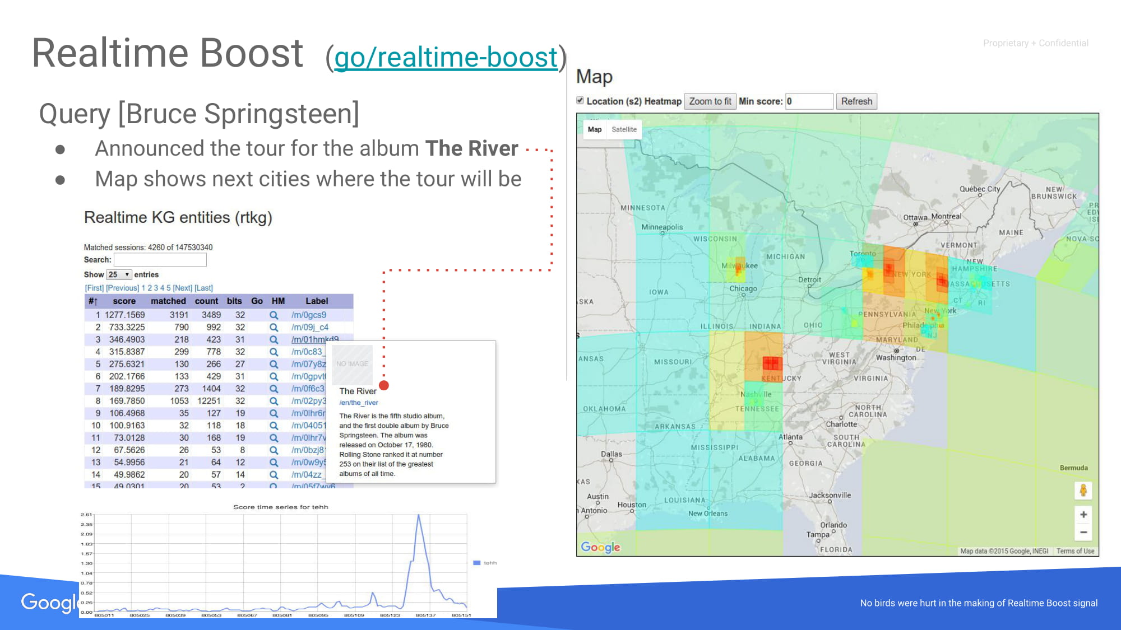1121x630 pixels.
Task: Click the Refresh map button
Action: coord(856,101)
